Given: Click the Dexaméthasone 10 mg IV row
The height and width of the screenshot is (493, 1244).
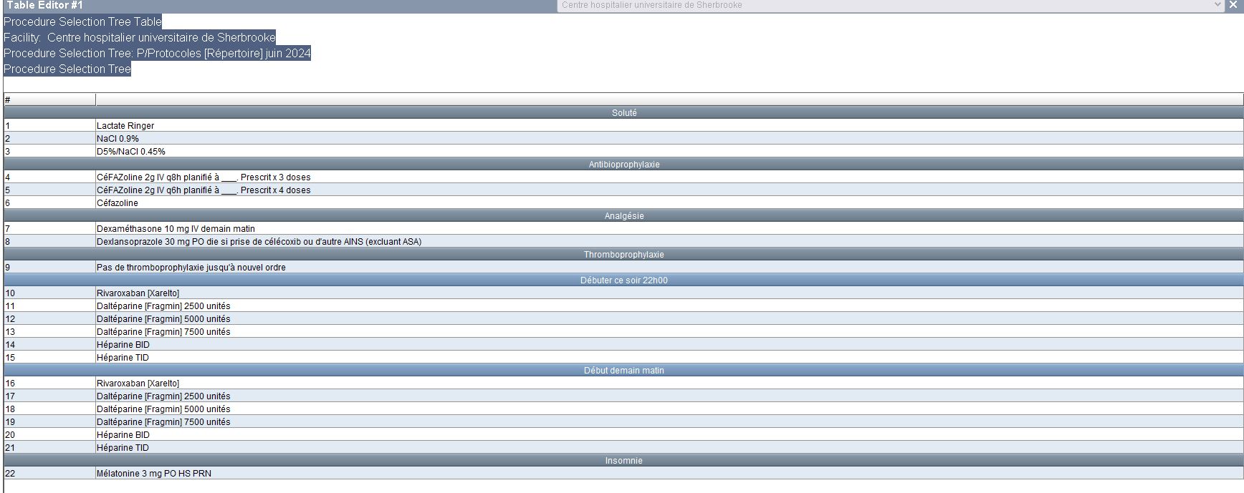Looking at the screenshot, I should point(176,229).
